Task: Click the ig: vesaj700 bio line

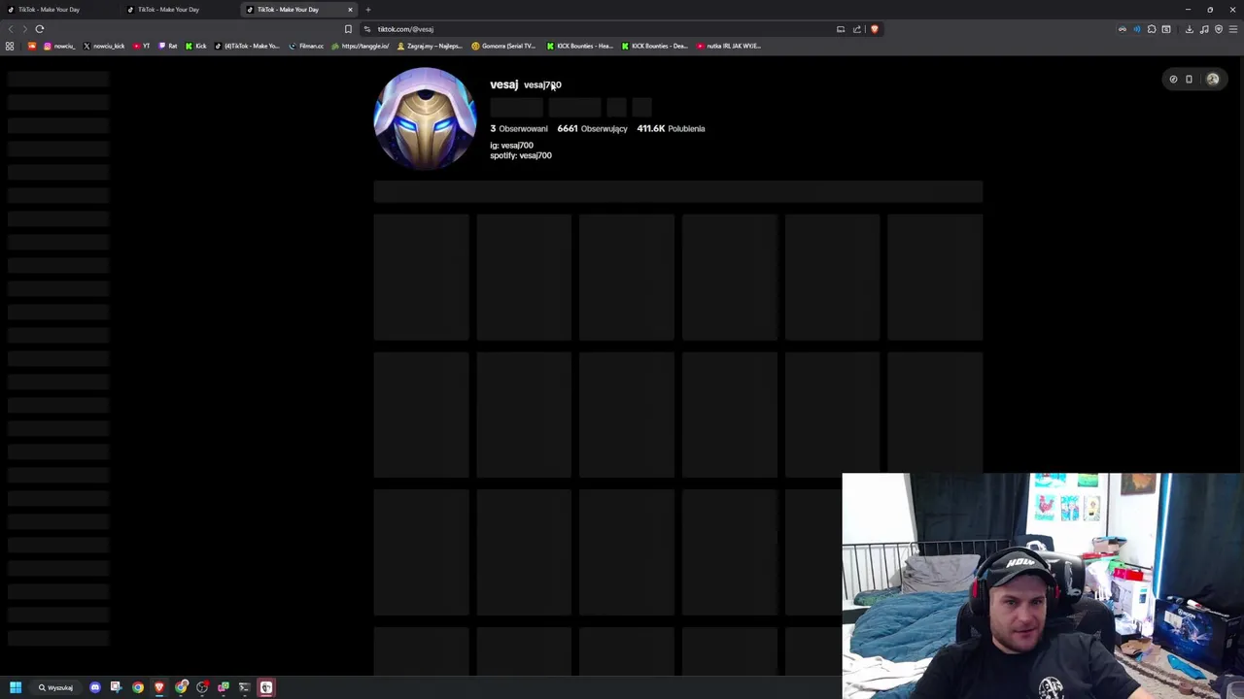Action: click(511, 146)
